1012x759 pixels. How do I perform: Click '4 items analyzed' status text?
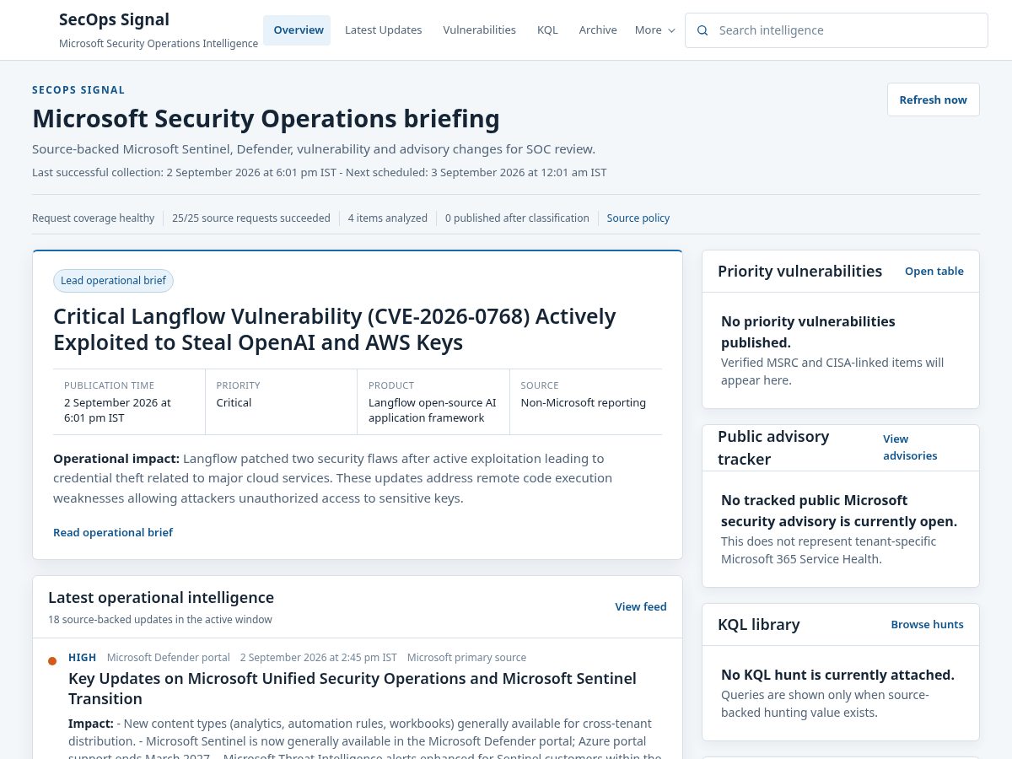click(x=387, y=218)
